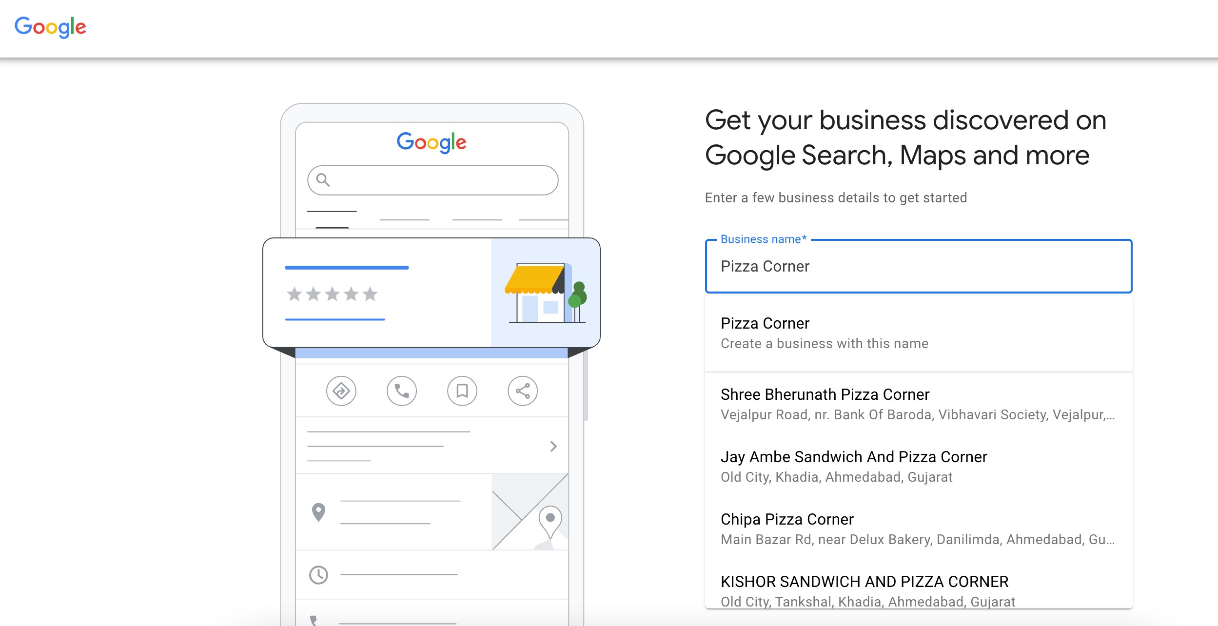Click the phone call icon on business card mockup
Viewport: 1218px width, 626px height.
tap(401, 391)
